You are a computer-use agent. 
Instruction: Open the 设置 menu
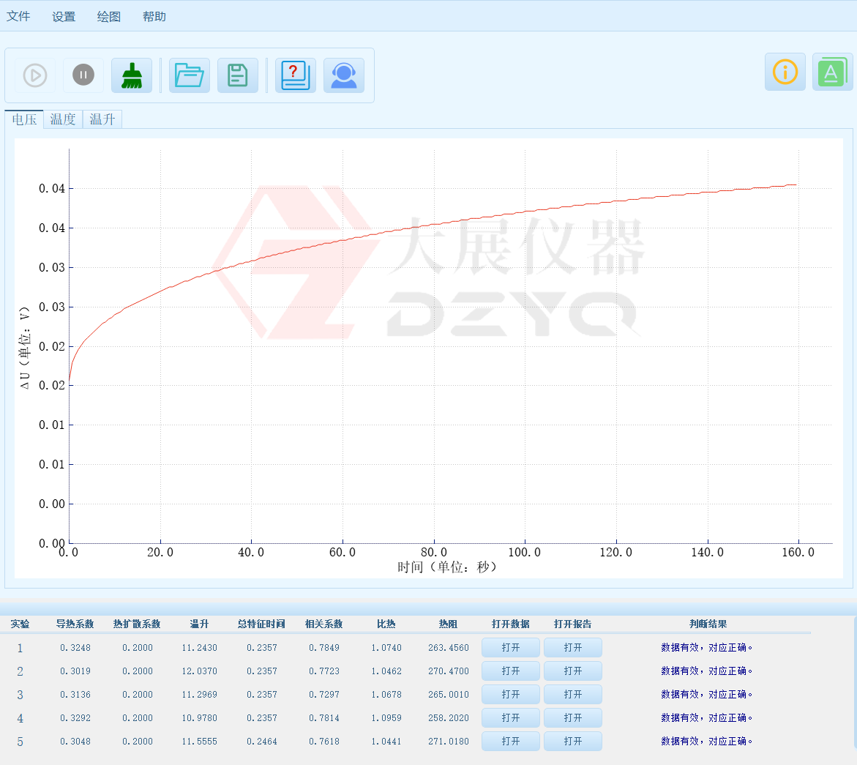click(64, 16)
